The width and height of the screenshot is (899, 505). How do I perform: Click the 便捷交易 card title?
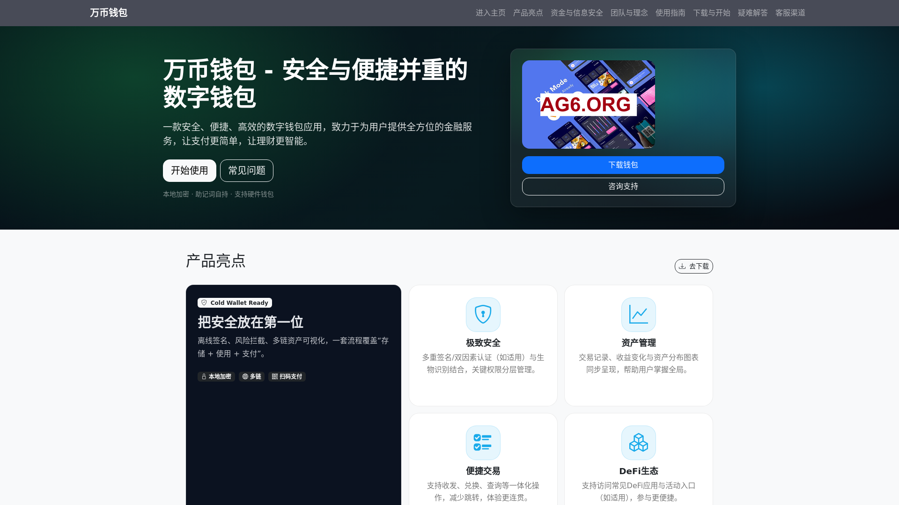click(483, 471)
